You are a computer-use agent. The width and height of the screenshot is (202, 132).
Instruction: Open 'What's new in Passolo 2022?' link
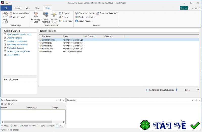coord(19,34)
